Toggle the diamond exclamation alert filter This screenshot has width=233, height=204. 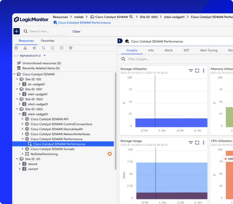click(x=34, y=48)
